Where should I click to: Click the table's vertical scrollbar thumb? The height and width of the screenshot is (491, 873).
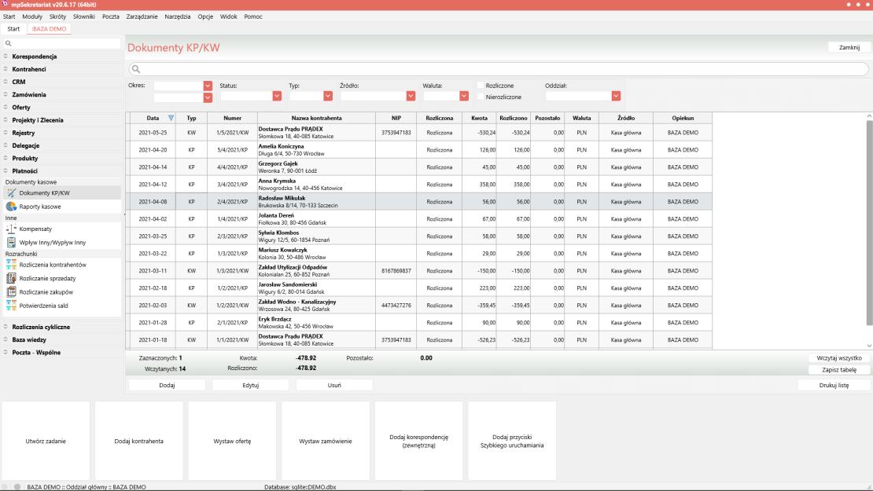tap(869, 222)
